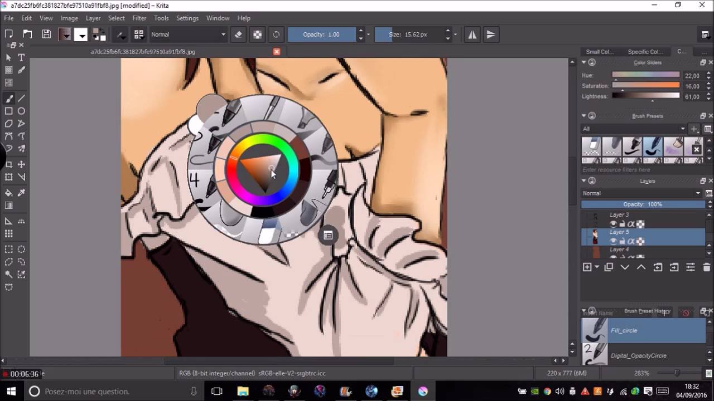Collapse the Brush Presets docker
The image size is (714, 401).
pos(584,116)
